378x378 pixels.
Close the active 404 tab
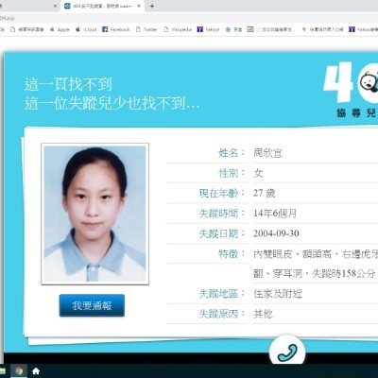tap(139, 6)
